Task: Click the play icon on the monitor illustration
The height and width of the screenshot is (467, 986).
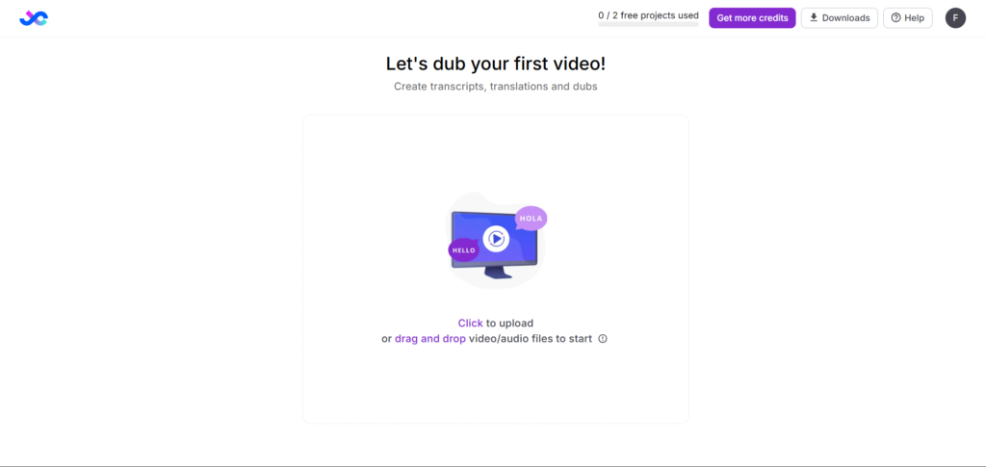Action: pos(496,238)
